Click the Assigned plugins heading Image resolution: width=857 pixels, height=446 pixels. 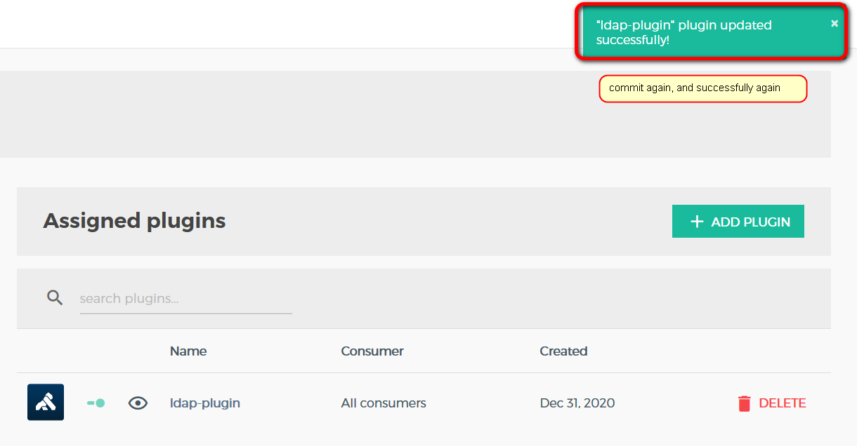[x=135, y=221]
